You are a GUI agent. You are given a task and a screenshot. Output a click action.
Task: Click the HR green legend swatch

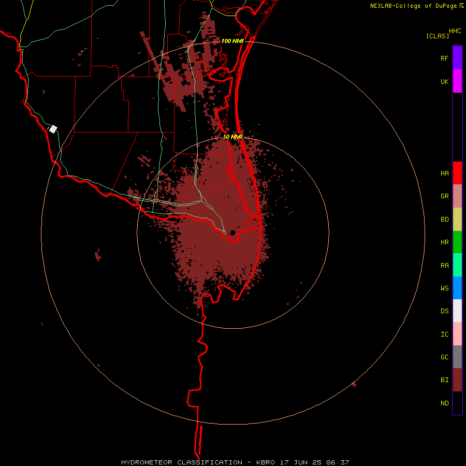coord(457,242)
